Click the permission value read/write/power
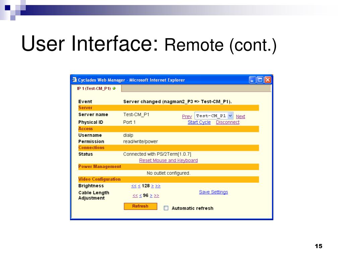The height and width of the screenshot is (257, 343). click(x=140, y=142)
